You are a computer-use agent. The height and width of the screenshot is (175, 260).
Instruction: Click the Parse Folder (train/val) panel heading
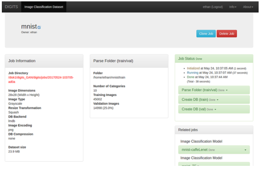(129, 61)
